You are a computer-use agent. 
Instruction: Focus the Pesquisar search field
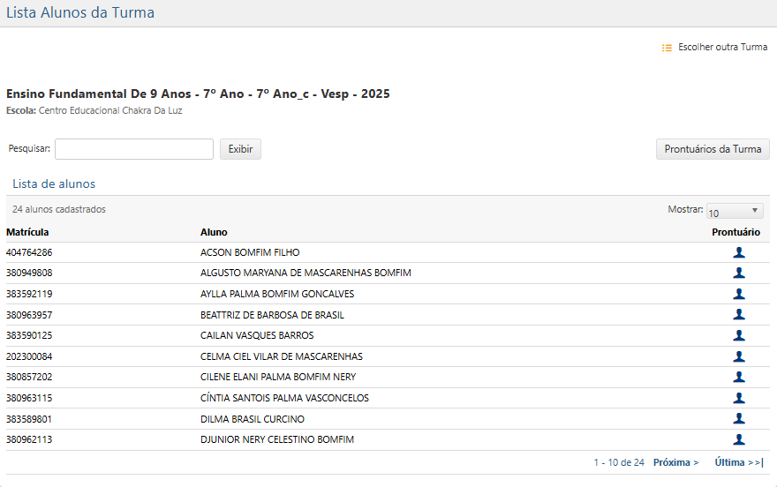tap(134, 149)
